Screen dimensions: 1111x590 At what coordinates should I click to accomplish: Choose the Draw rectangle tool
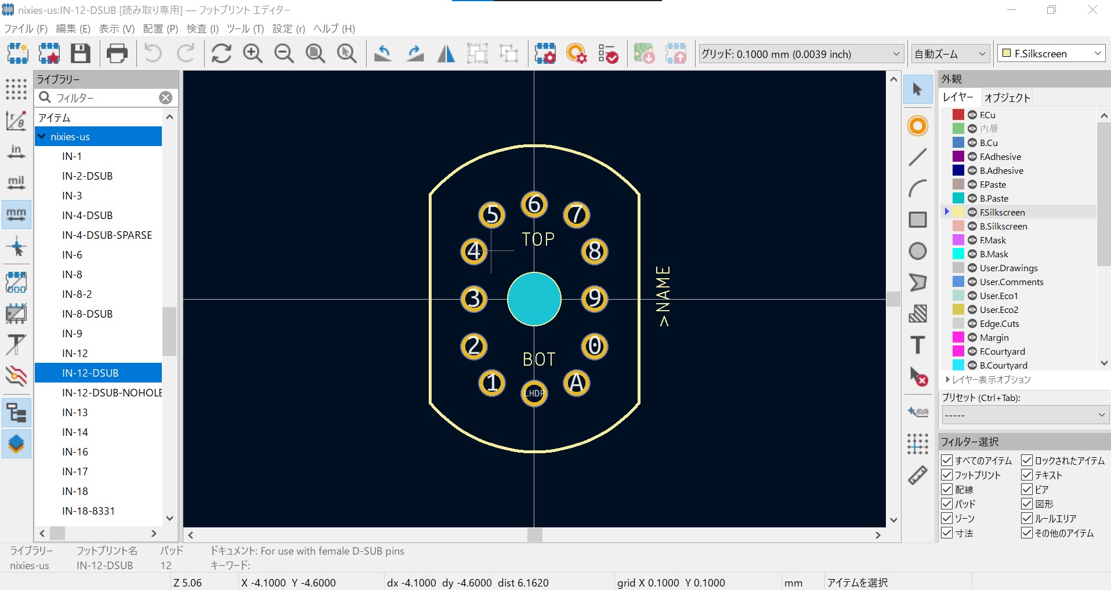[918, 220]
